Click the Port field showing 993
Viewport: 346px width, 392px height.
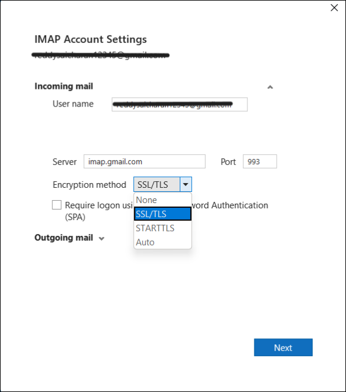[260, 161]
